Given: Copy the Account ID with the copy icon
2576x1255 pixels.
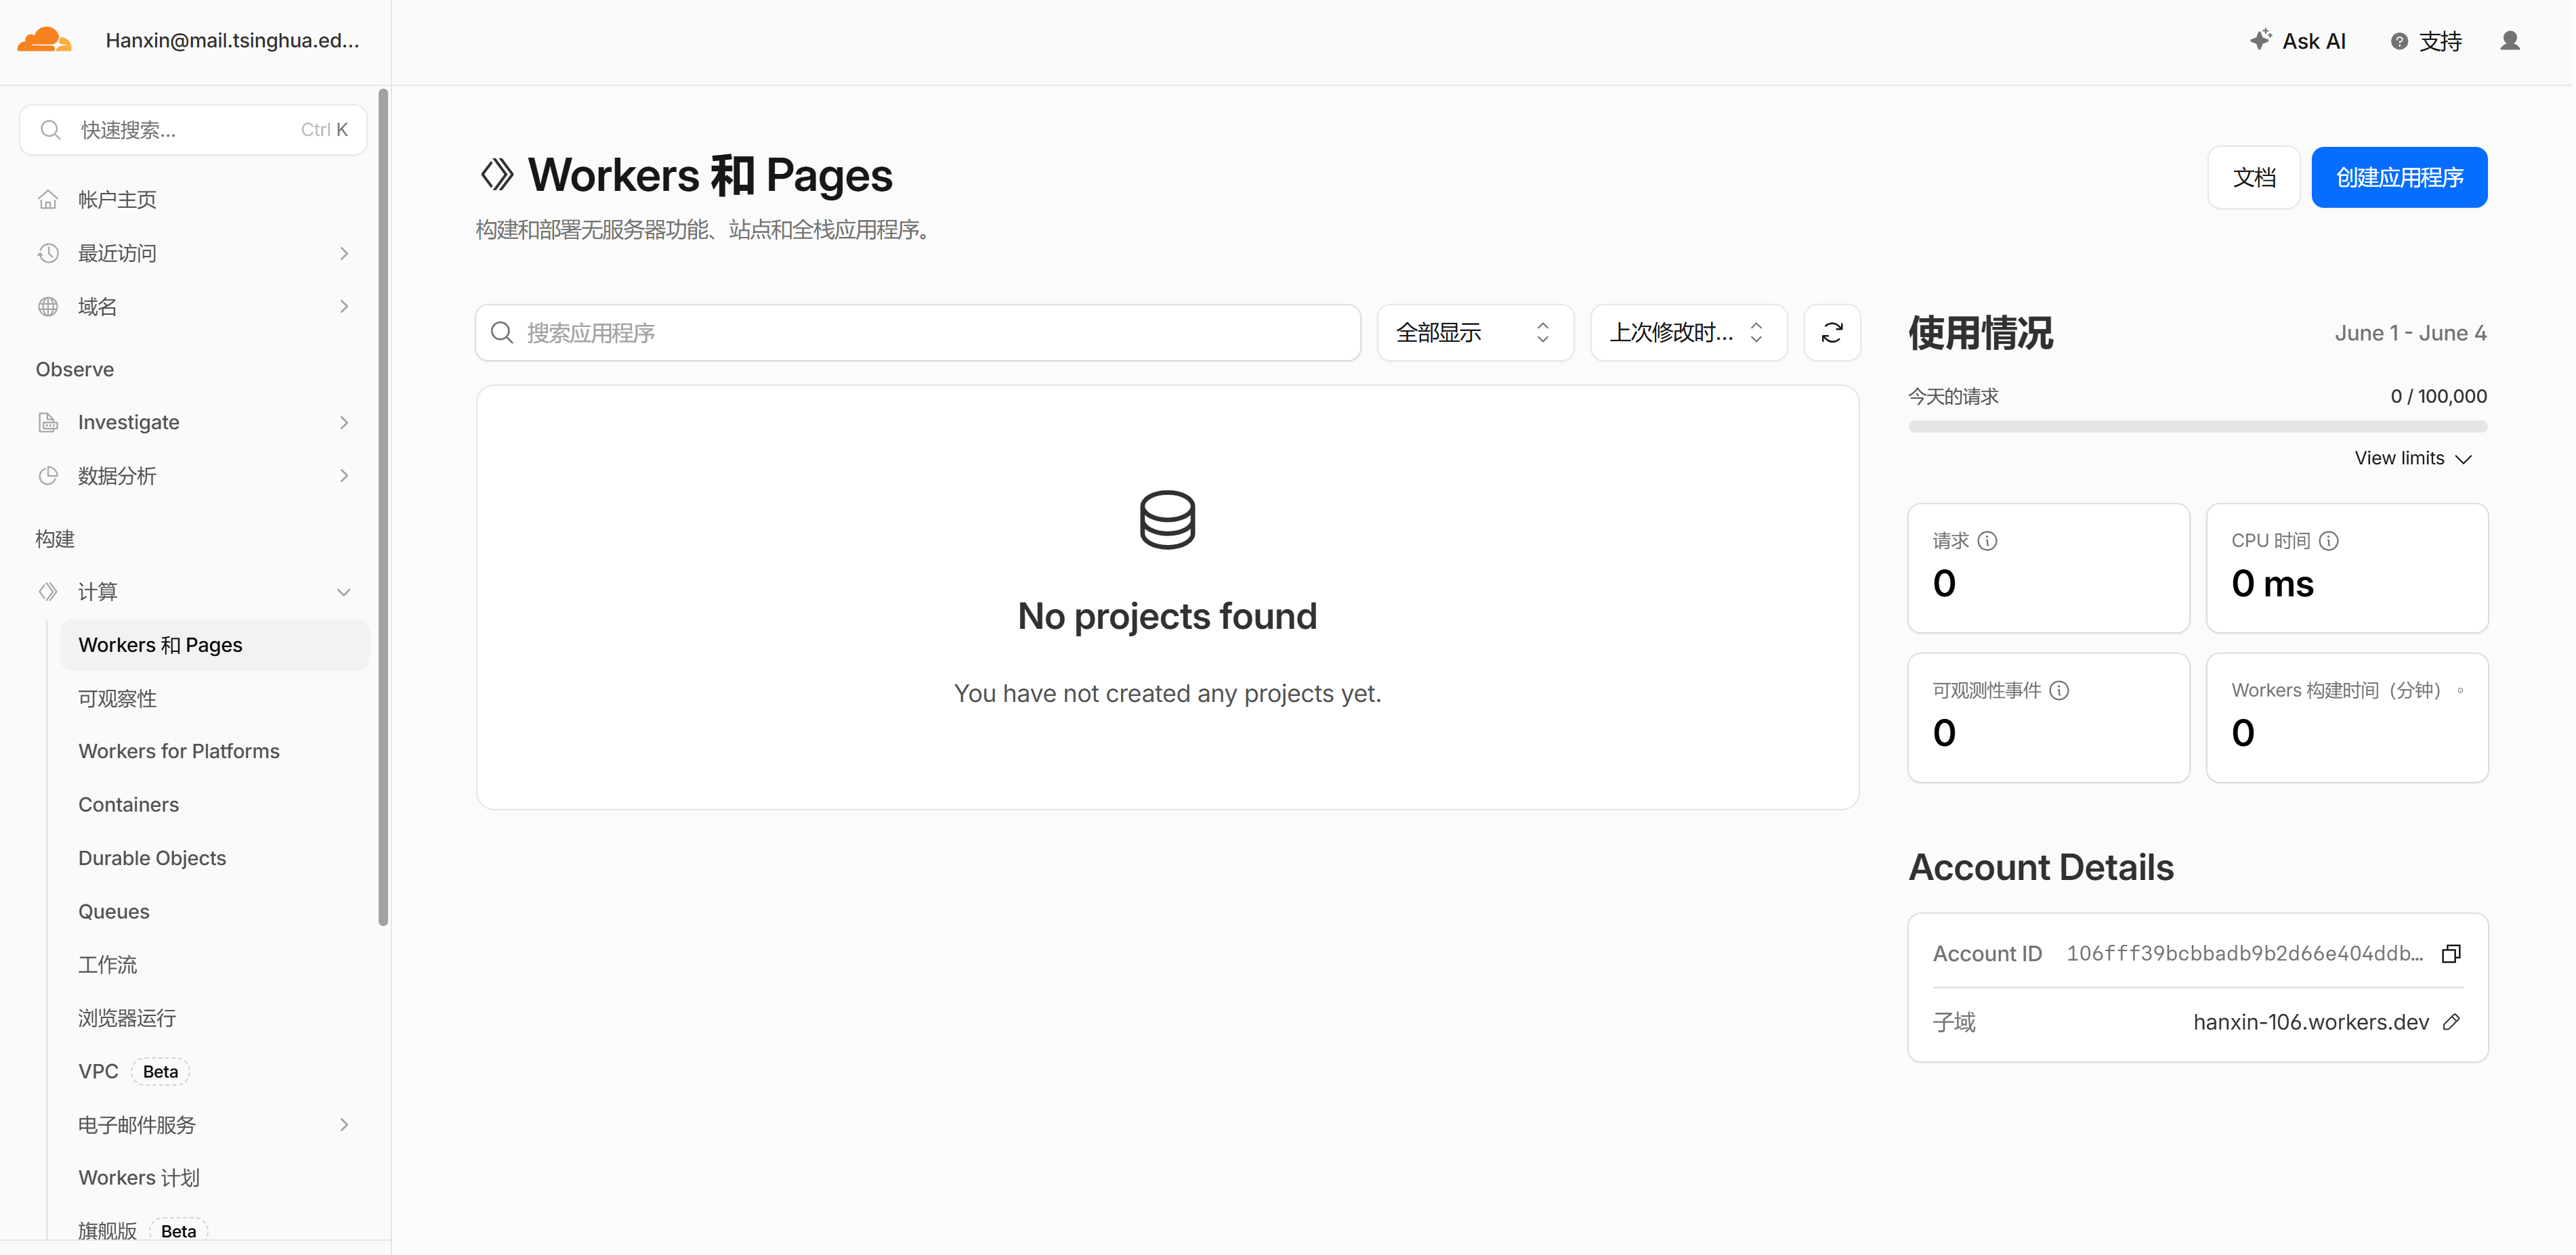Looking at the screenshot, I should point(2451,953).
